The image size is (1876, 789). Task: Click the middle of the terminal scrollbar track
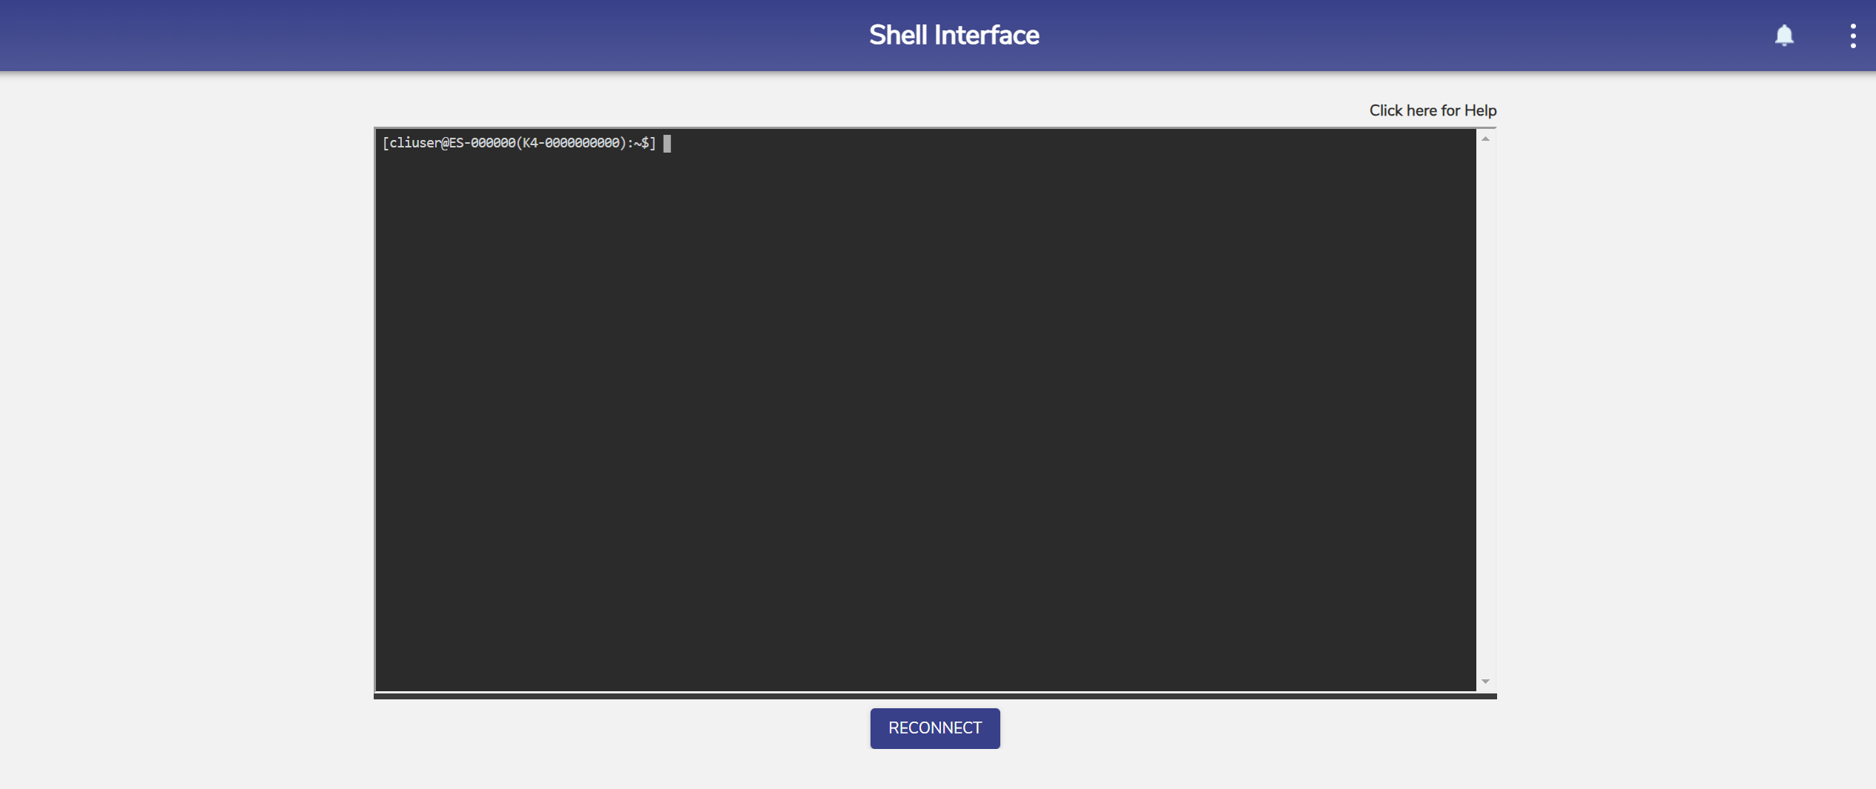(1485, 410)
